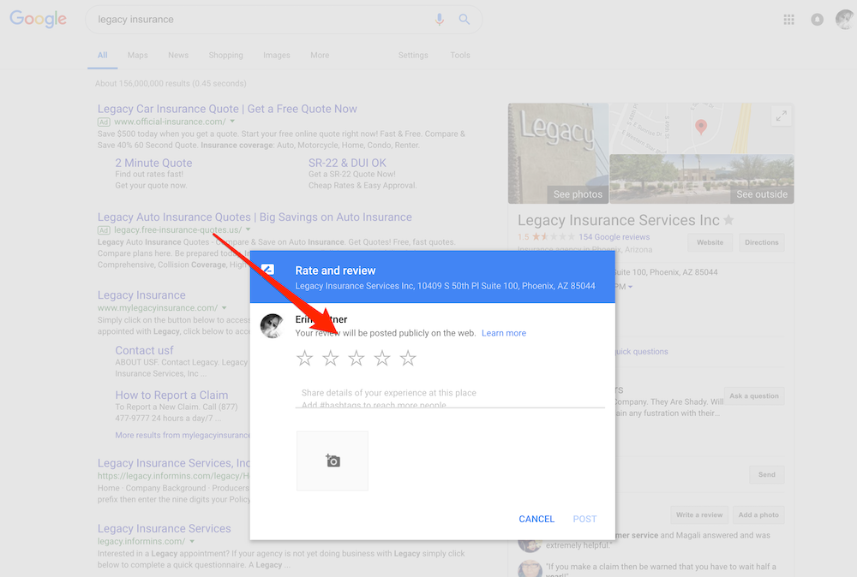Click the Website button in knowledge panel

[710, 242]
